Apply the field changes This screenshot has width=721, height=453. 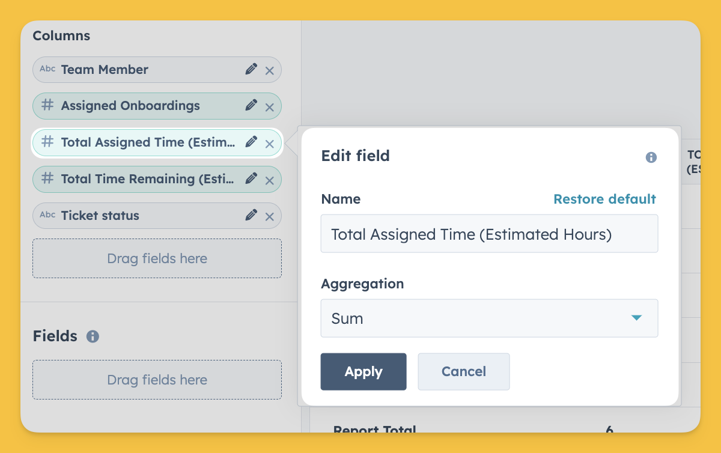point(364,371)
